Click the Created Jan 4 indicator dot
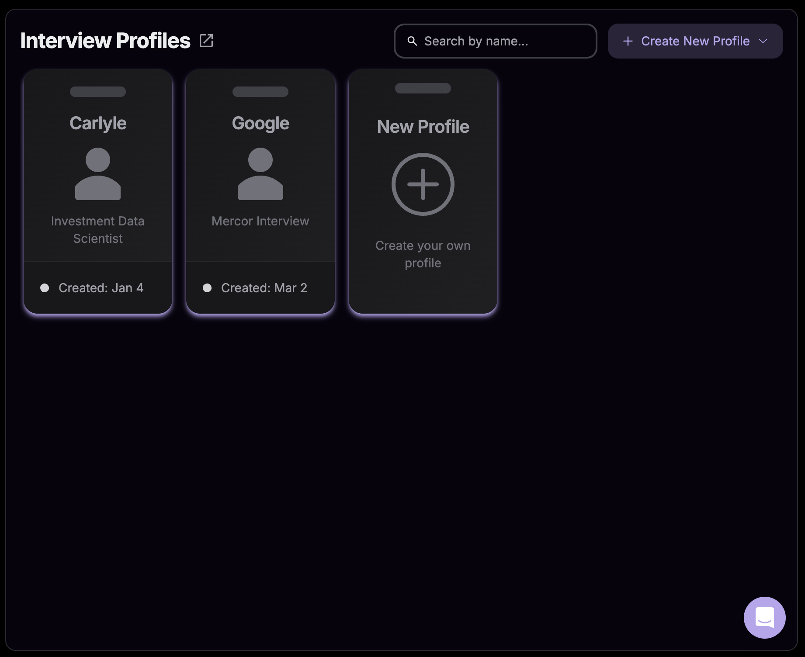 45,287
